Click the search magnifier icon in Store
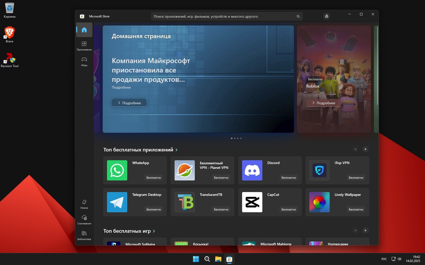 pos(298,16)
